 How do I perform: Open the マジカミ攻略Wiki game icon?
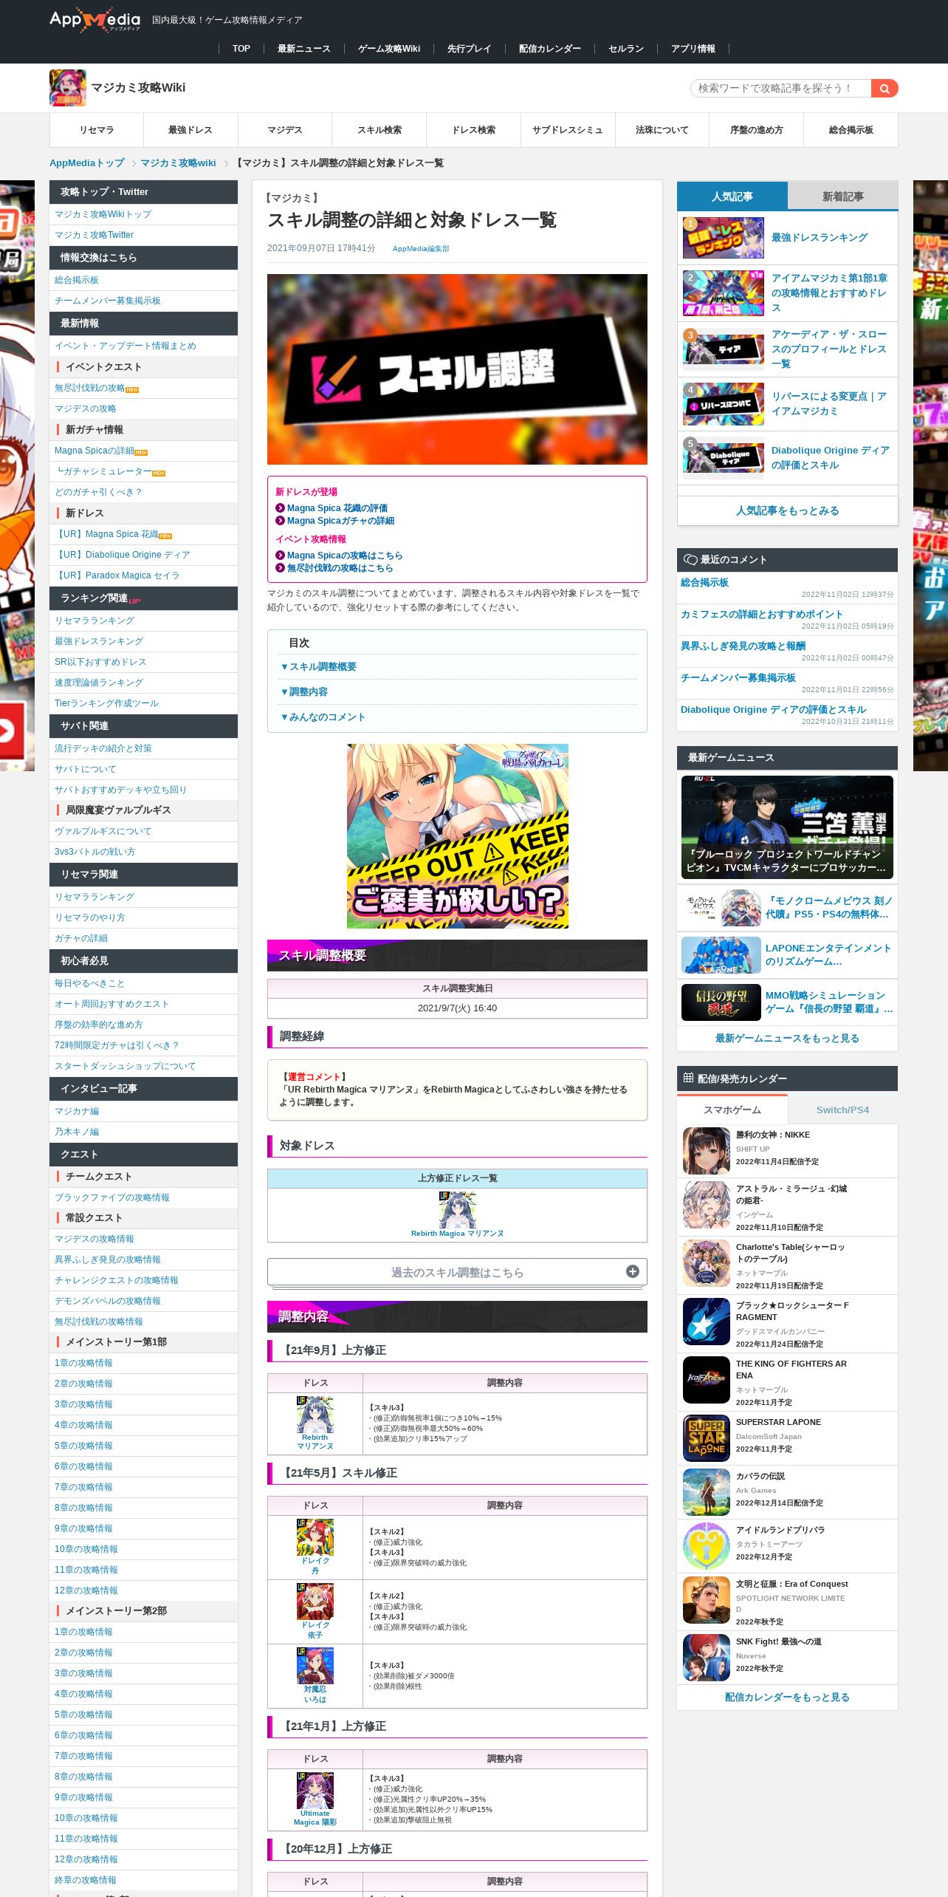[x=68, y=88]
